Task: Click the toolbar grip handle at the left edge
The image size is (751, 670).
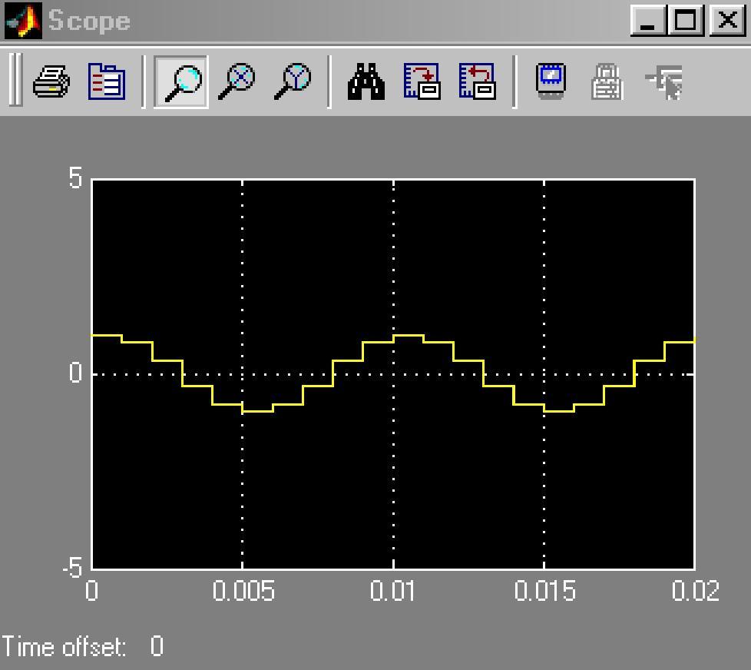Action: pyautogui.click(x=15, y=80)
